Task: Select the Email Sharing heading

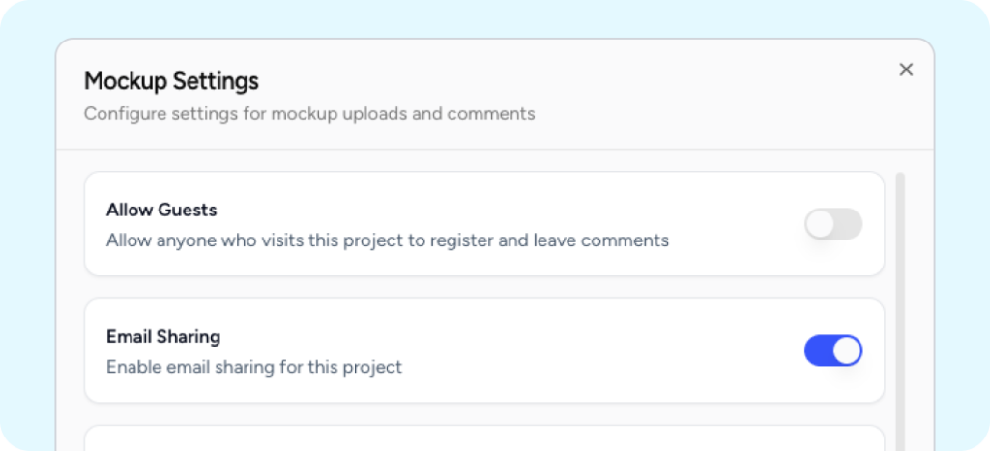Action: point(163,337)
